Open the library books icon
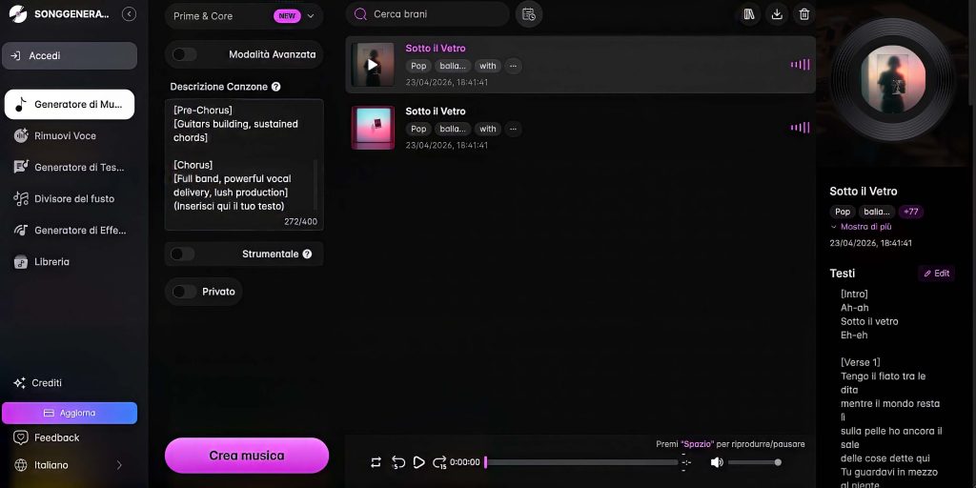 click(x=749, y=14)
